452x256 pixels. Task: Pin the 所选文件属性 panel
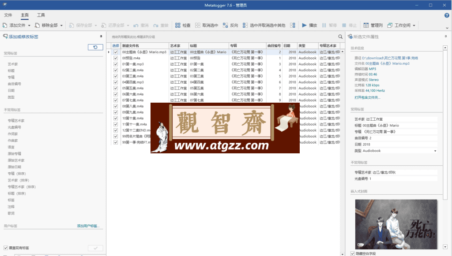coord(446,36)
